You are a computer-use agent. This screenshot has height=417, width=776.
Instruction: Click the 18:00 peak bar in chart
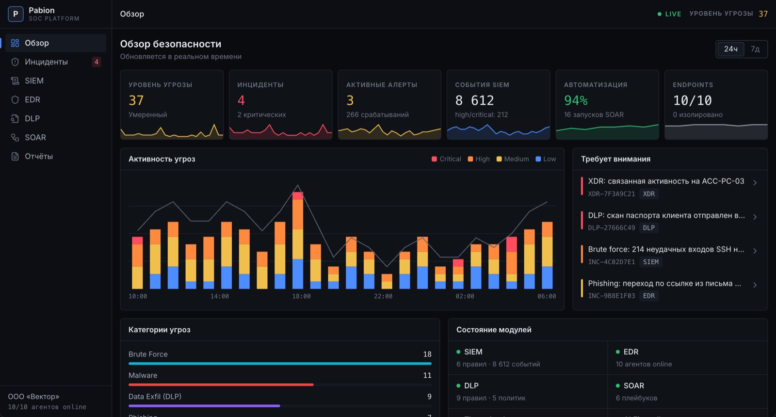pyautogui.click(x=298, y=241)
